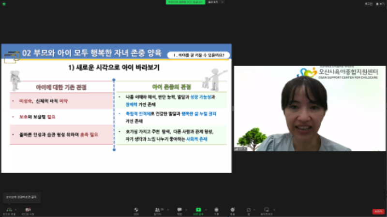Open the View Options dropdown at top
387x217 pixels.
(213, 2)
